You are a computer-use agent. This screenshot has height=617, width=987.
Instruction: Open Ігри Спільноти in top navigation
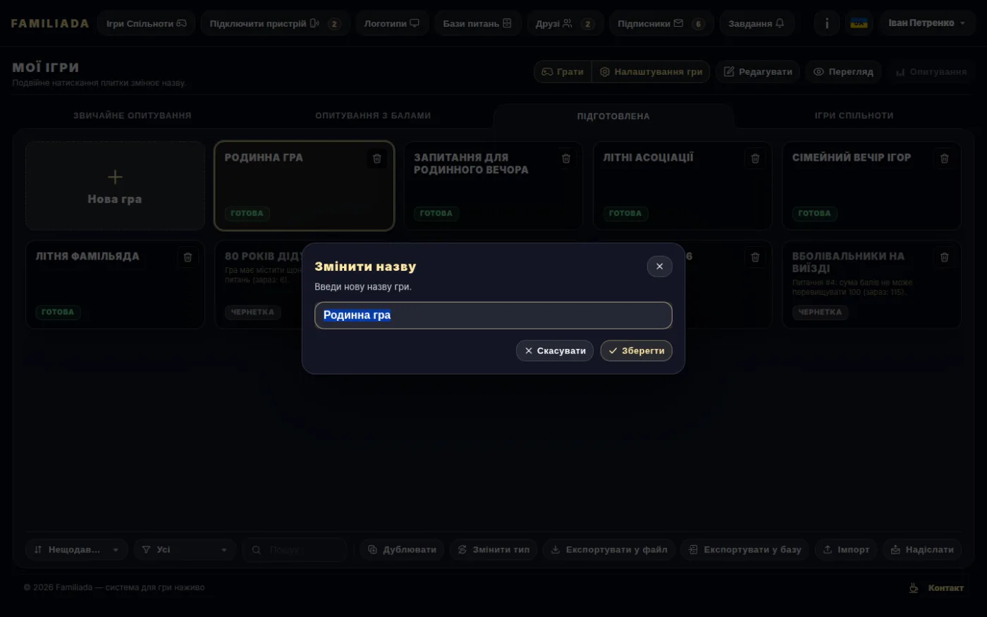click(x=147, y=23)
